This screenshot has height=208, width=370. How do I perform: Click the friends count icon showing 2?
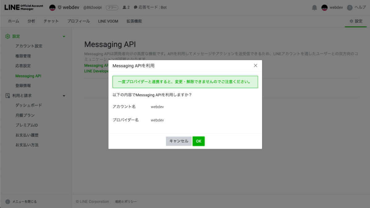pyautogui.click(x=124, y=7)
